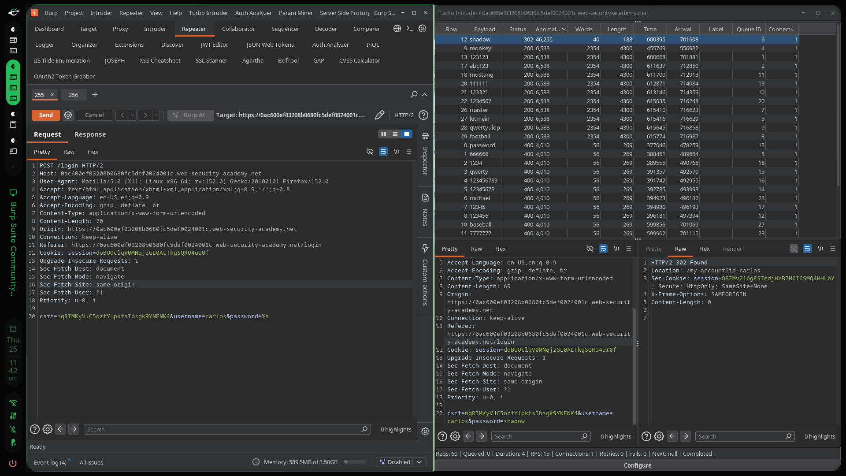846x476 pixels.
Task: Open the Repeater request editor hamburger menu
Action: click(409, 152)
